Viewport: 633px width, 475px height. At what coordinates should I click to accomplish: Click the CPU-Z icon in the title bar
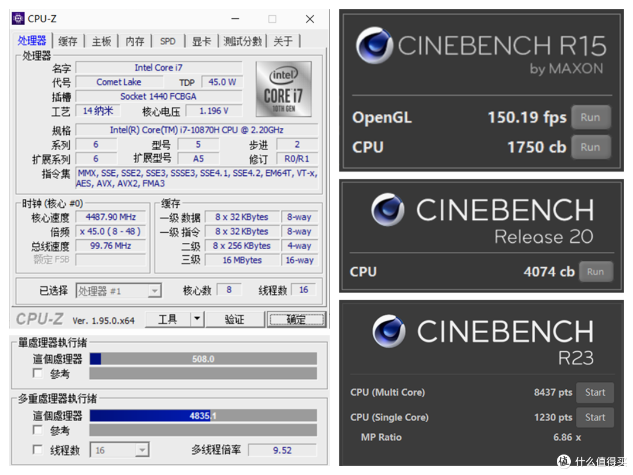click(x=17, y=18)
